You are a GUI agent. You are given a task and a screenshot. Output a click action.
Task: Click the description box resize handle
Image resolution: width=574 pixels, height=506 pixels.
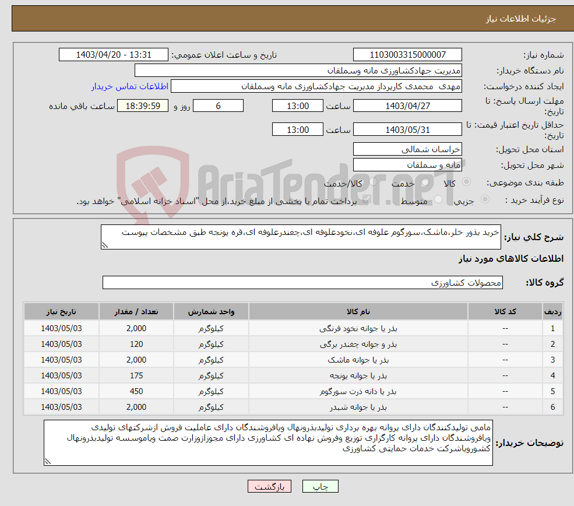(105, 245)
